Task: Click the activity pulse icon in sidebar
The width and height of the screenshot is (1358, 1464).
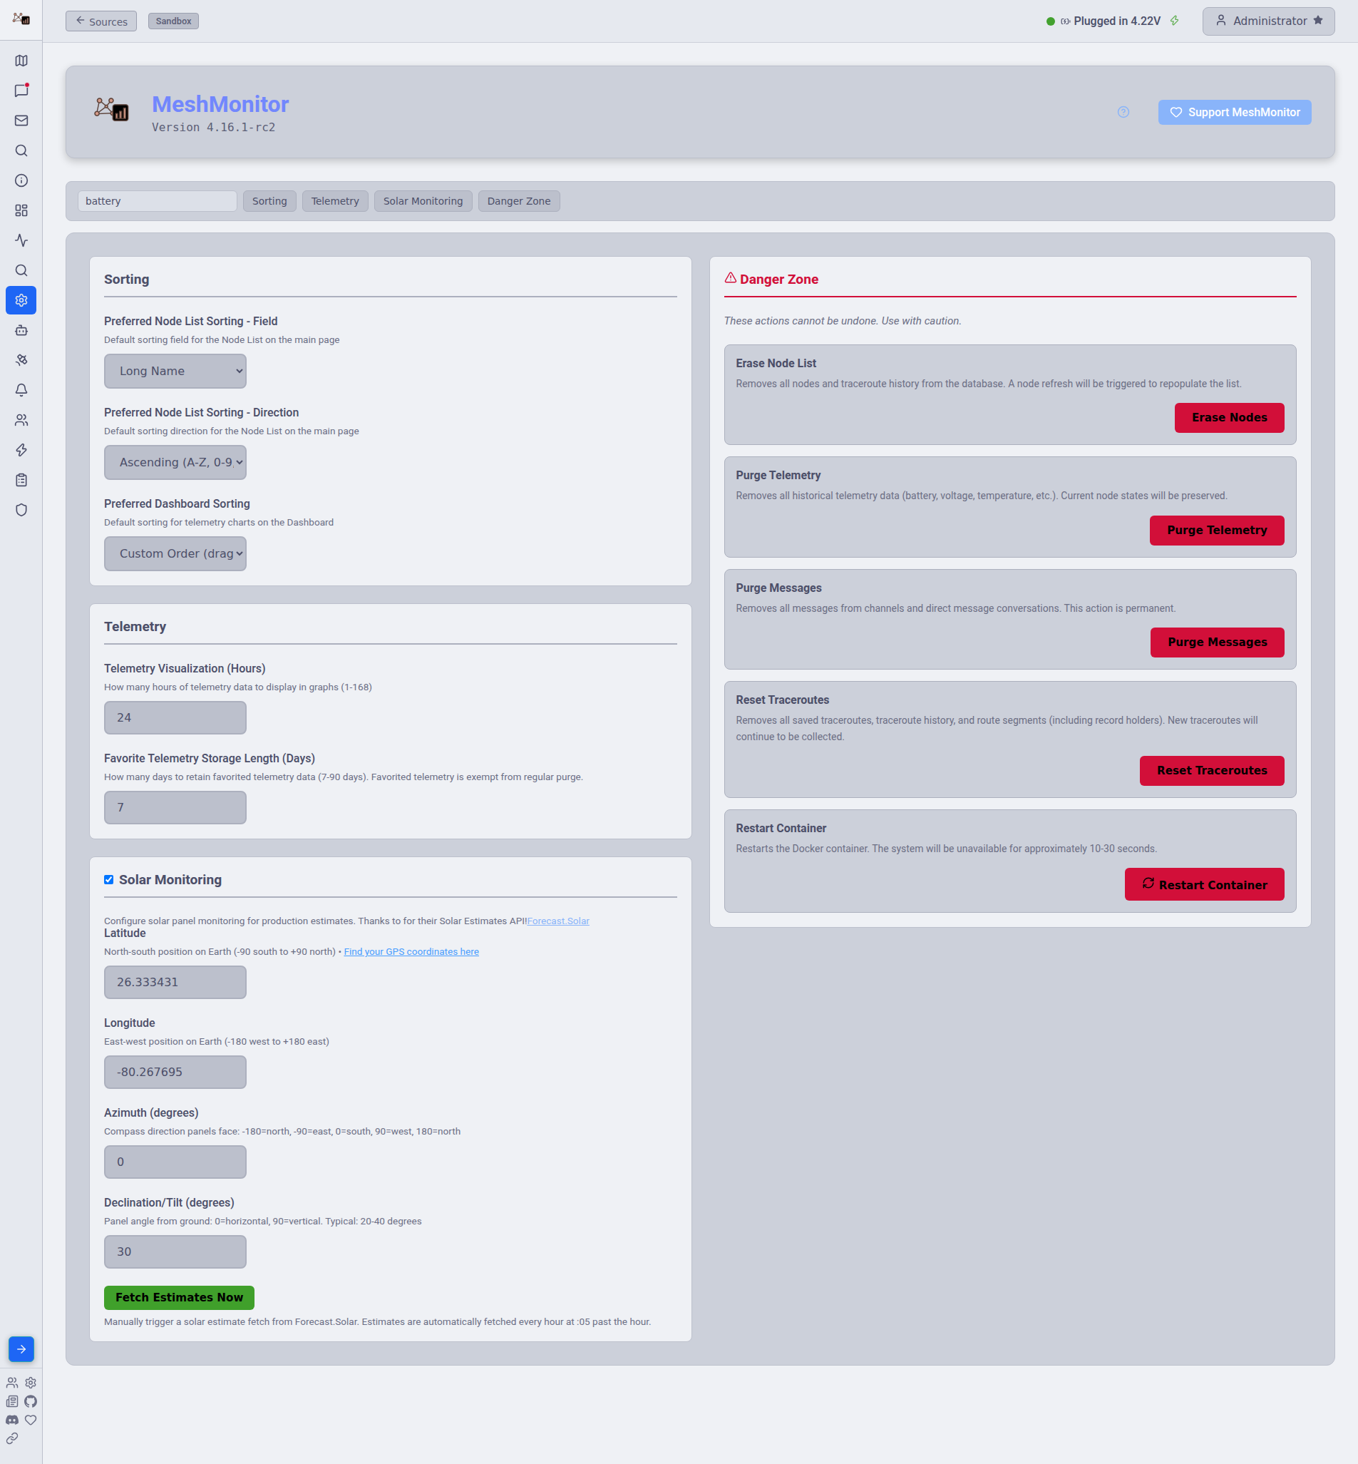Action: pyautogui.click(x=21, y=240)
